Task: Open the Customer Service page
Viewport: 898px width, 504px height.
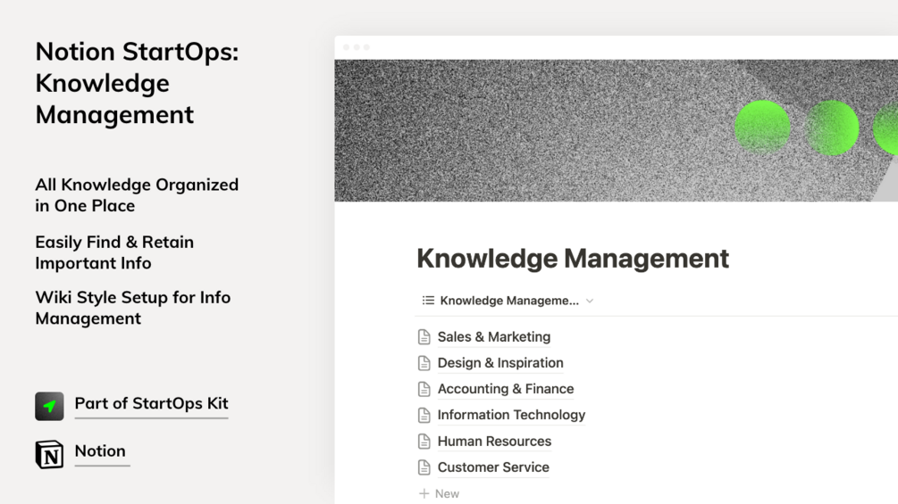Action: (493, 467)
